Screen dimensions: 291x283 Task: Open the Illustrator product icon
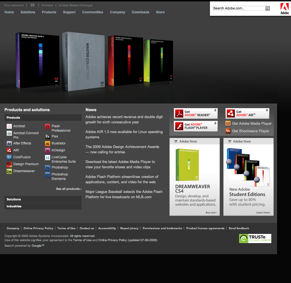point(47,144)
